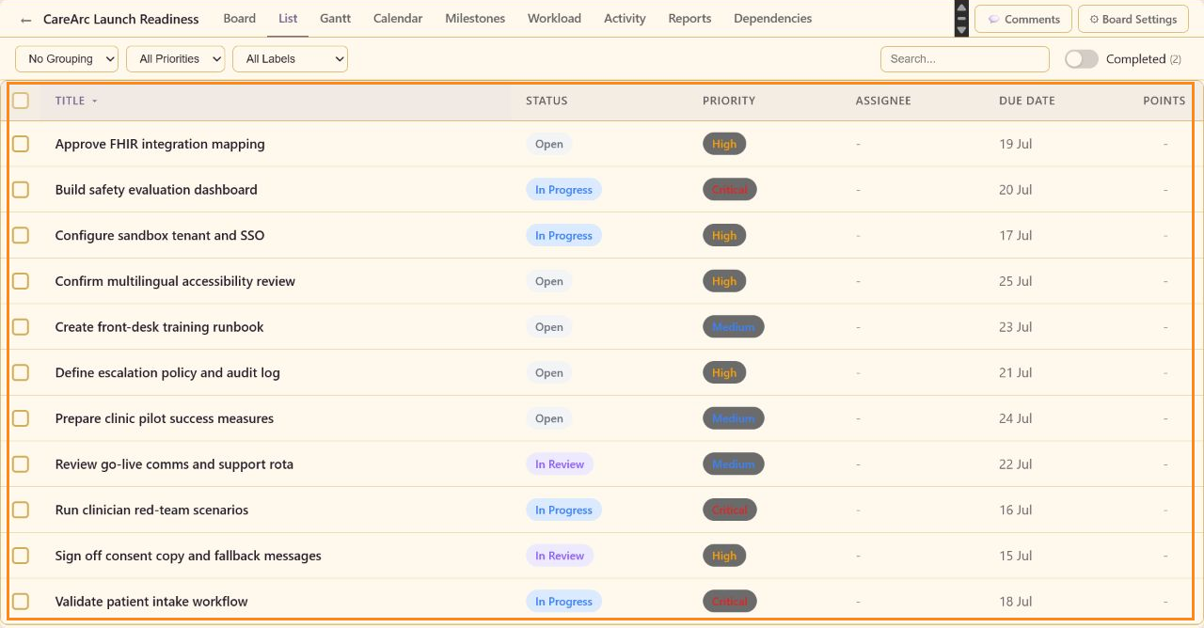
Task: Tick the select-all checkbox in the table header
Action: click(21, 101)
